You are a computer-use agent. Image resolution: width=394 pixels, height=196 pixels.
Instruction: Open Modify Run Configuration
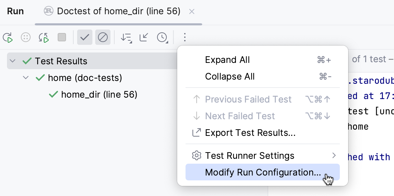[x=262, y=172]
